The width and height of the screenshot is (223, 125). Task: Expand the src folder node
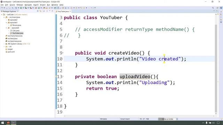(4, 47)
